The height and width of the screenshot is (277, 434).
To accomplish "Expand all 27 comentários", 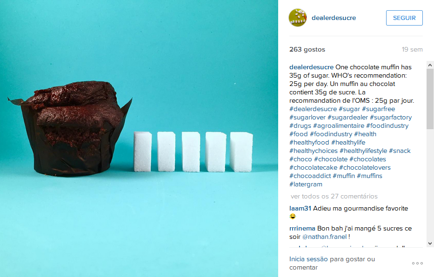I will tap(334, 196).
